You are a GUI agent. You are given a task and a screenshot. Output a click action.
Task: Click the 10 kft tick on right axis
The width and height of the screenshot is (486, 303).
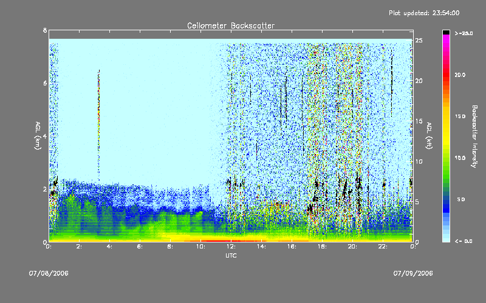pyautogui.click(x=419, y=161)
